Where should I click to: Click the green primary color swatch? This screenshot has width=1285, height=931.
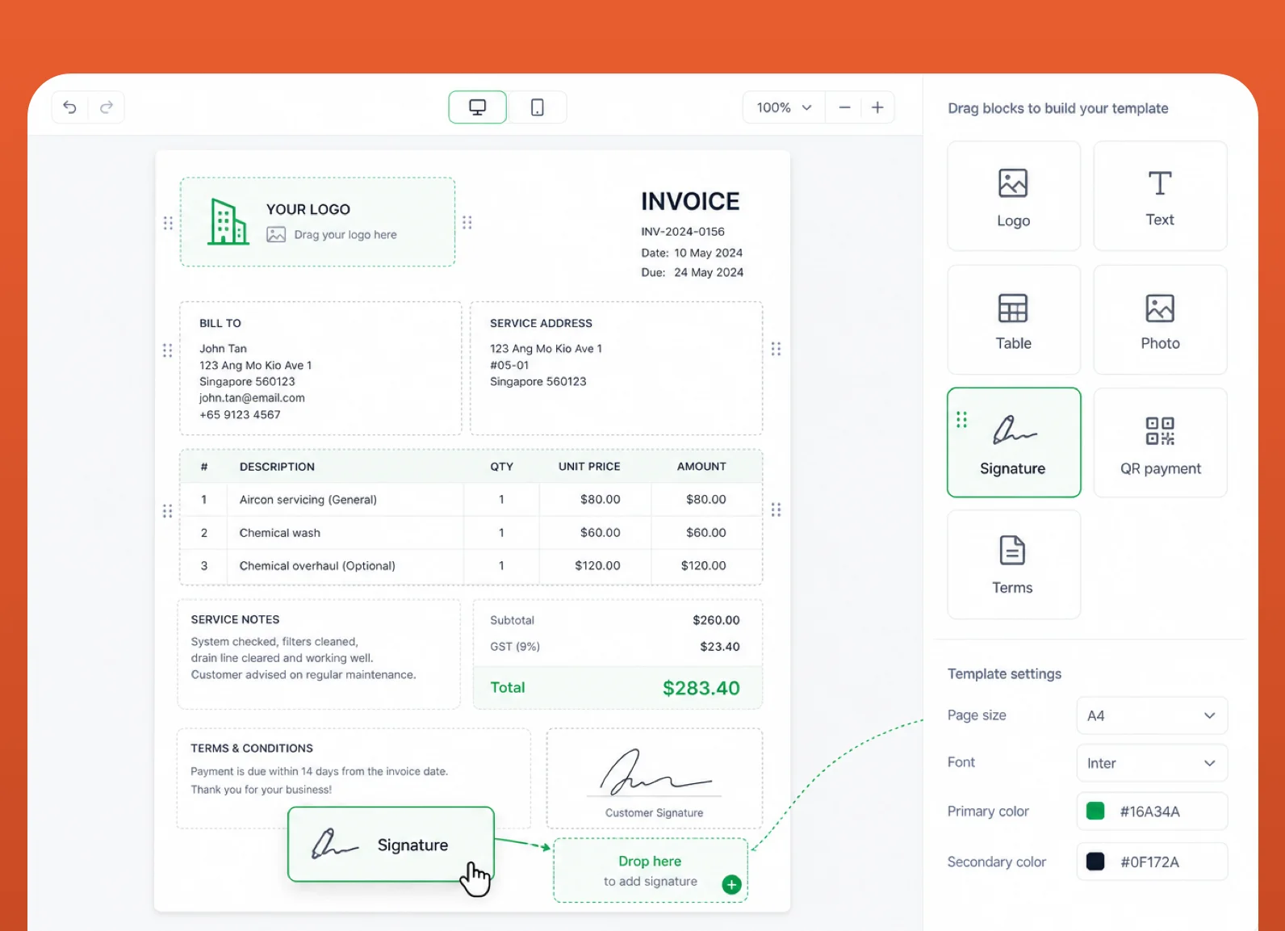click(1095, 811)
